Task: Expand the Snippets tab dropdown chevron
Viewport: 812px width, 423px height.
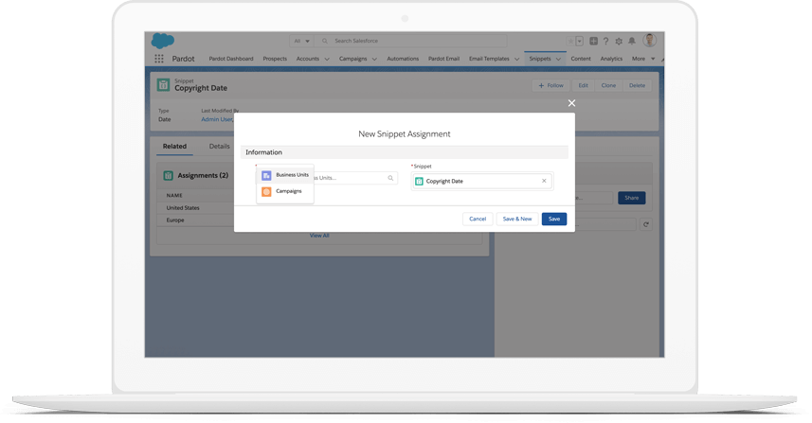Action: [x=558, y=59]
